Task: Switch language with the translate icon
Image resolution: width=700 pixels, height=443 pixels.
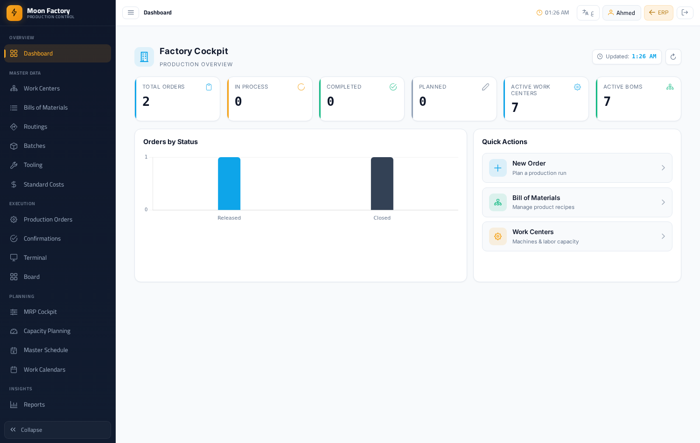Action: pos(588,13)
